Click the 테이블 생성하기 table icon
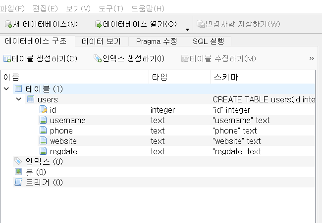 [x=7, y=59]
